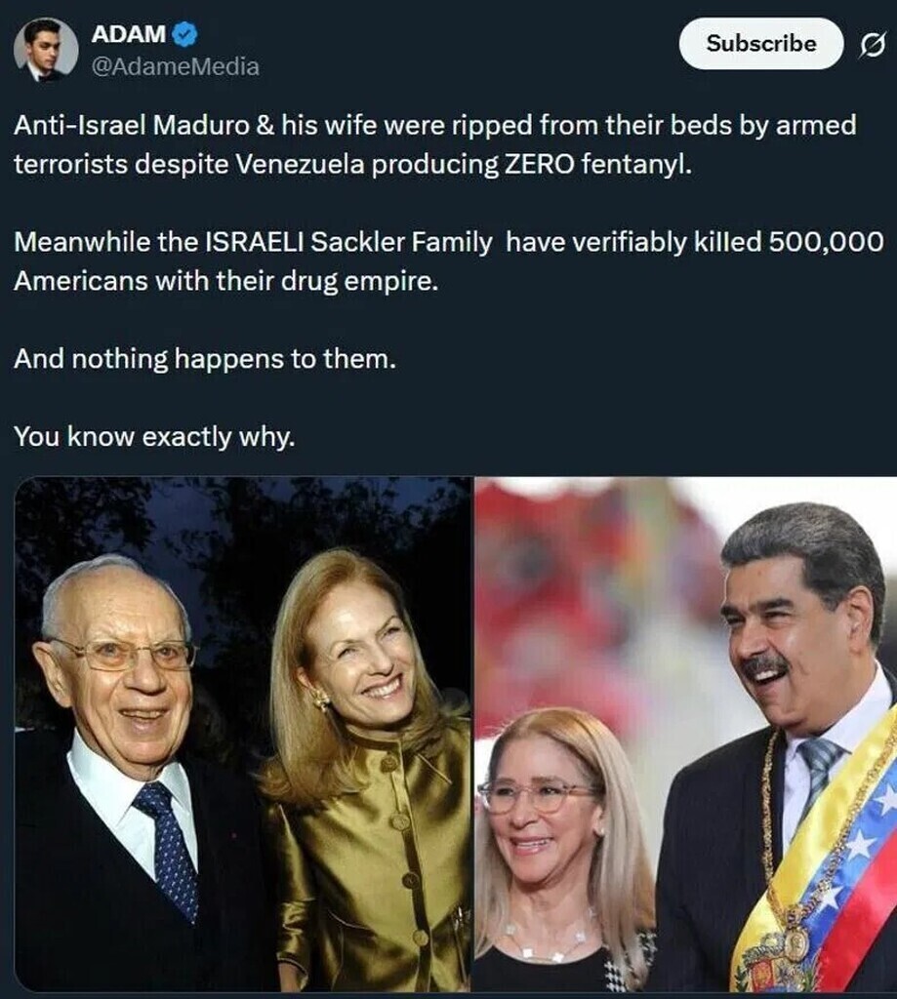
Task: Open the @AdameMedia handle link
Action: point(176,66)
